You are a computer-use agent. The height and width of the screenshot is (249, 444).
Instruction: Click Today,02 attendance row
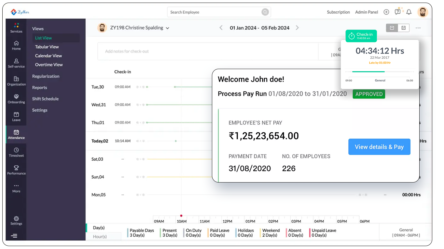coord(149,141)
